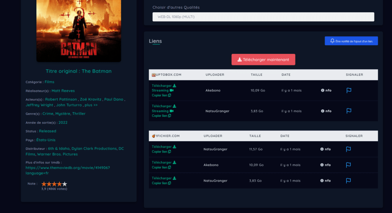Screen dimensions: 392x213
Task: Open the 2022 release year link
Action: click(63, 123)
